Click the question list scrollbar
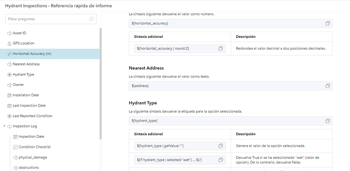 pyautogui.click(x=101, y=84)
